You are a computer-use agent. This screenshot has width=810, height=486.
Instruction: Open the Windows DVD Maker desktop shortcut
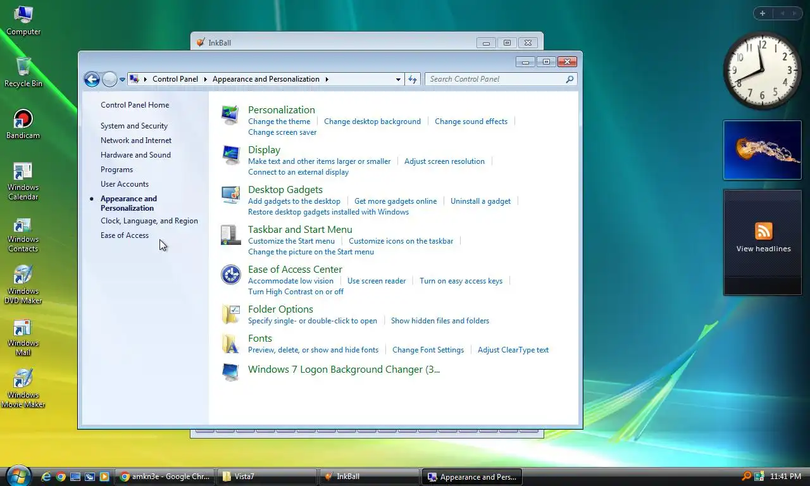click(x=23, y=285)
